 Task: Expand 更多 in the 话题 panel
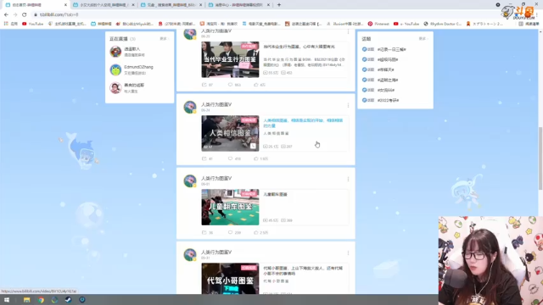click(423, 39)
